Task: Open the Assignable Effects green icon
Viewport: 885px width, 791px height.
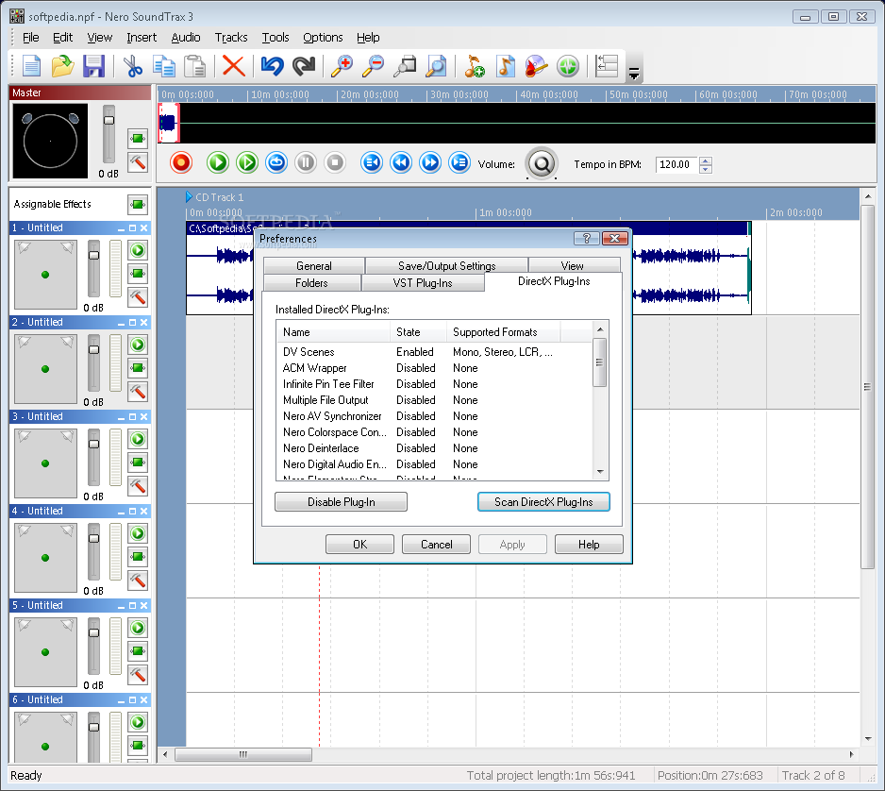Action: tap(138, 205)
